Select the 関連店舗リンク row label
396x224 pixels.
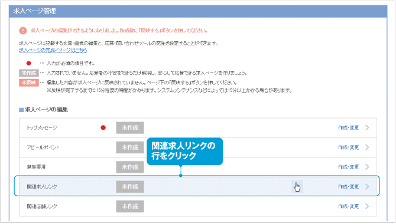coord(42,206)
